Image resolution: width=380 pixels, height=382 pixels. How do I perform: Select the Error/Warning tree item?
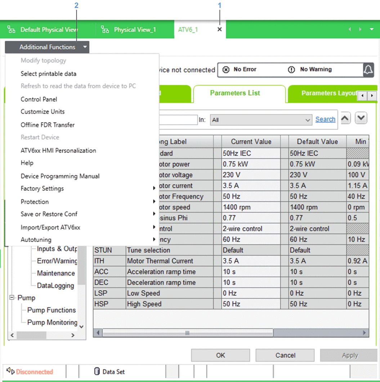57,261
